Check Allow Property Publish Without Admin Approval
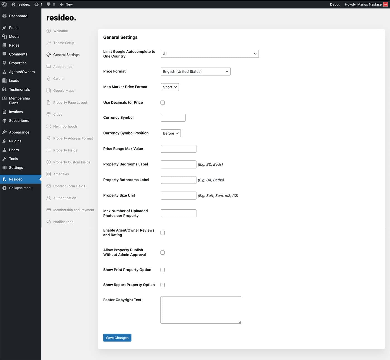This screenshot has height=360, width=390. click(x=163, y=252)
